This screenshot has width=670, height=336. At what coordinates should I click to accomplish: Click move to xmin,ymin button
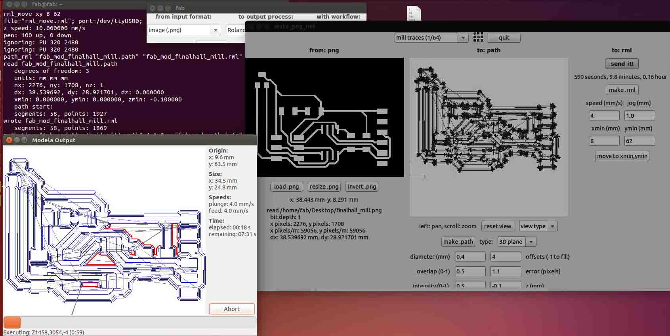tap(622, 156)
